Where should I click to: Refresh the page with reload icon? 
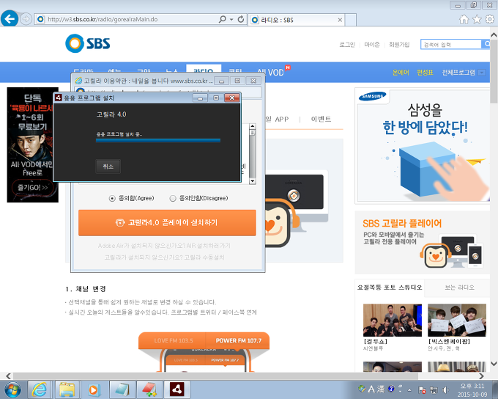pyautogui.click(x=241, y=19)
